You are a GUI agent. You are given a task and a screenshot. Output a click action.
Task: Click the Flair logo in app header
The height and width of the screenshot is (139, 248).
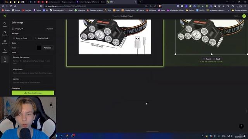coord(5,16)
